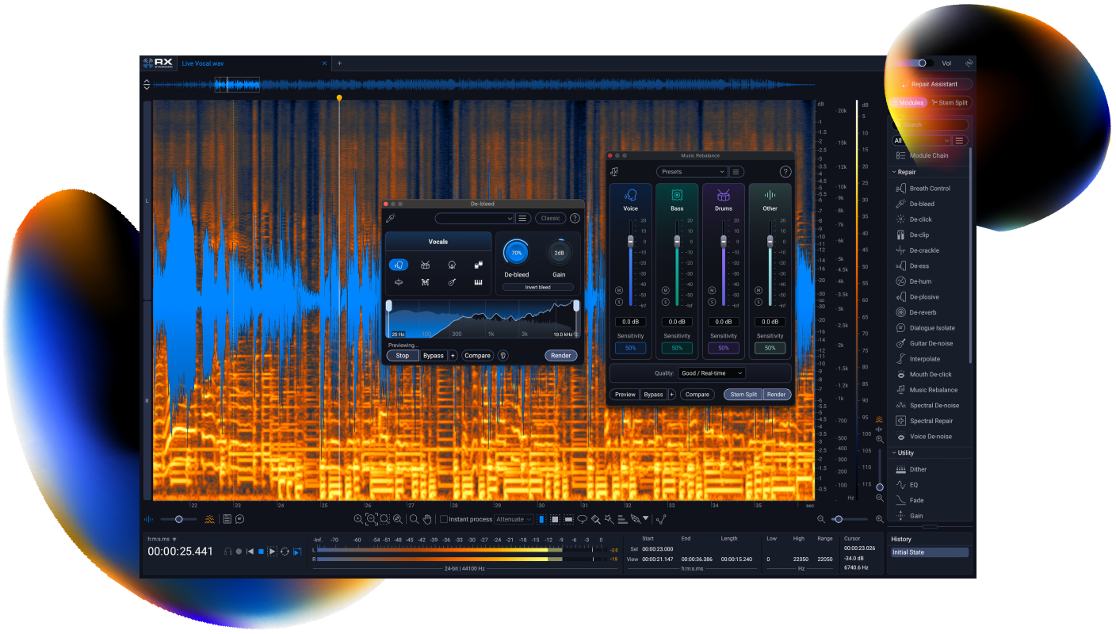Screen dimensions: 1116x634
Task: Solo the Drums channel in Music Rebalance
Action: pos(712,301)
